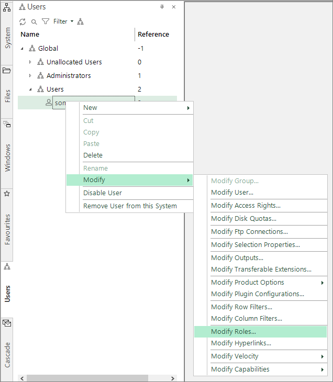Select the Users group in tree

pos(55,89)
